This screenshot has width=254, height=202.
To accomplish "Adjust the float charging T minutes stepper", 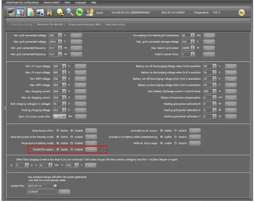I will pyautogui.click(x=50, y=165).
